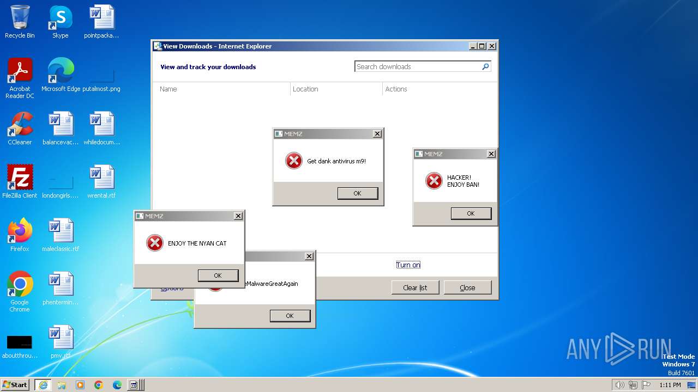Open the Skype desktop shortcut
Viewport: 698px width, 392px height.
pyautogui.click(x=61, y=22)
